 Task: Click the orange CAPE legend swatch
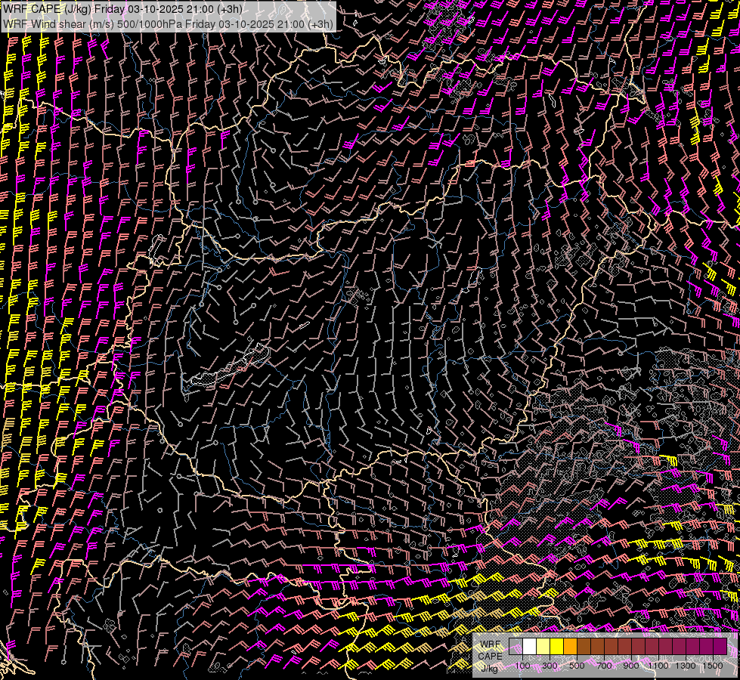coord(570,647)
